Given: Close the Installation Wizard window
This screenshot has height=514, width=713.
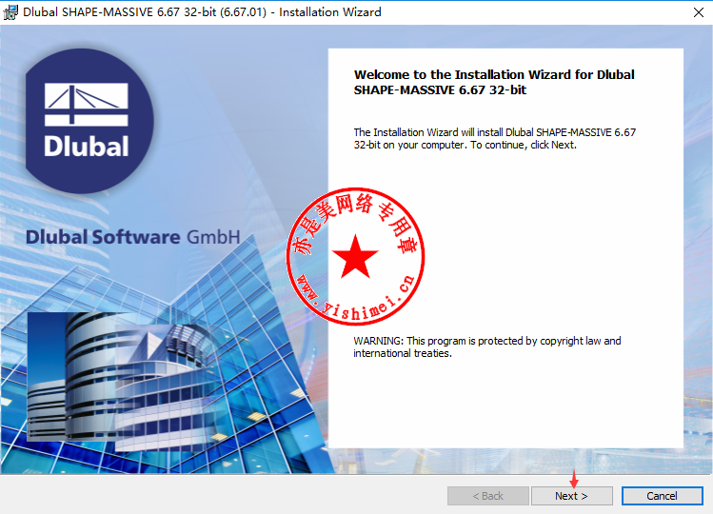Looking at the screenshot, I should pos(699,12).
